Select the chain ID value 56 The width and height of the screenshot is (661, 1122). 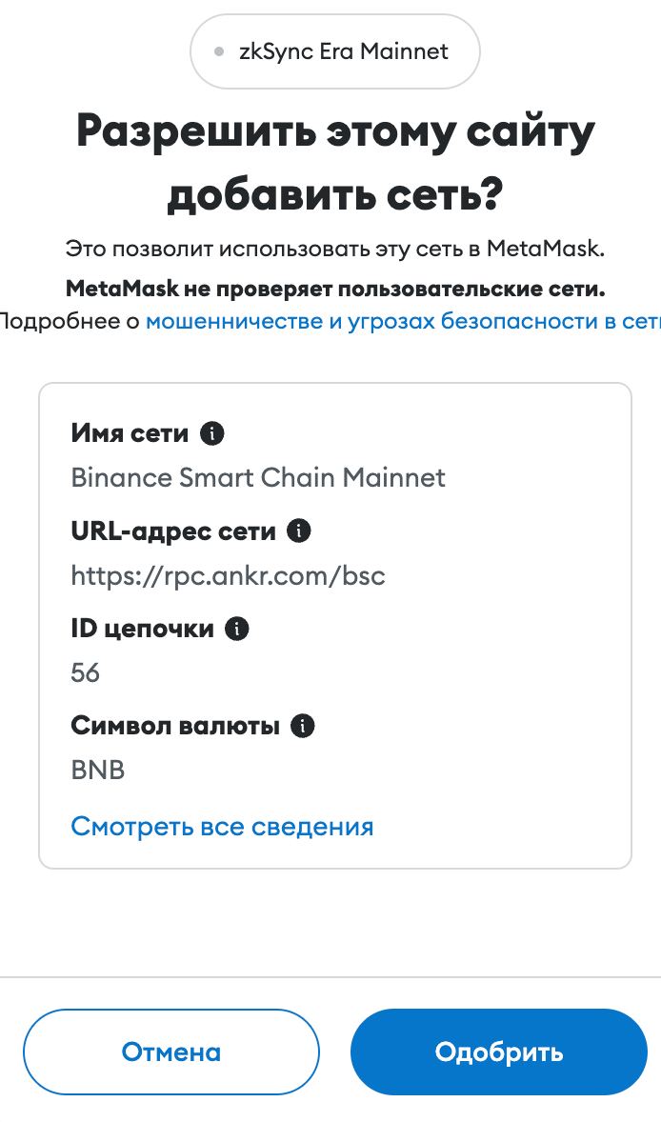[x=85, y=672]
